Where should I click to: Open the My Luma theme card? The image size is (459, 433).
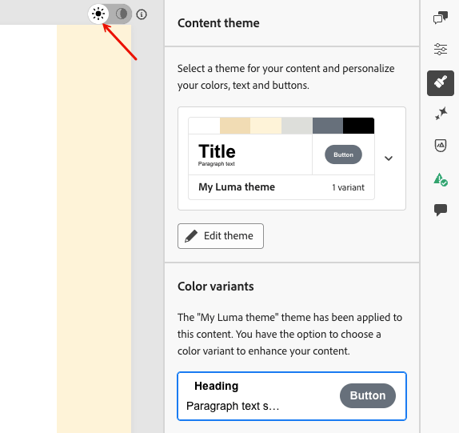tap(281, 158)
